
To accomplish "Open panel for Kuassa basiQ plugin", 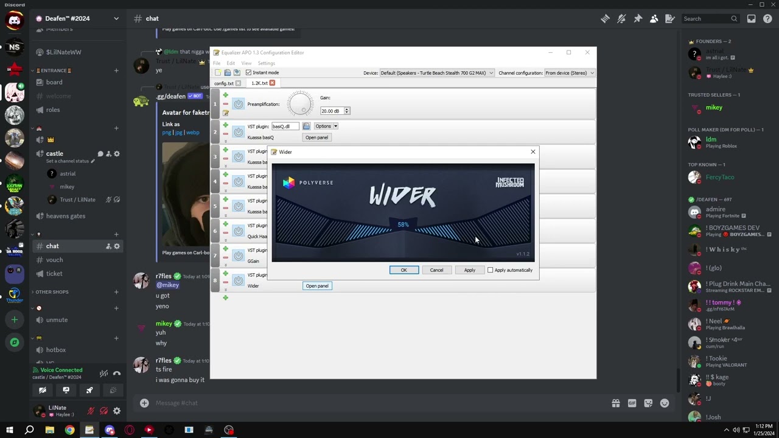I will coord(317,137).
